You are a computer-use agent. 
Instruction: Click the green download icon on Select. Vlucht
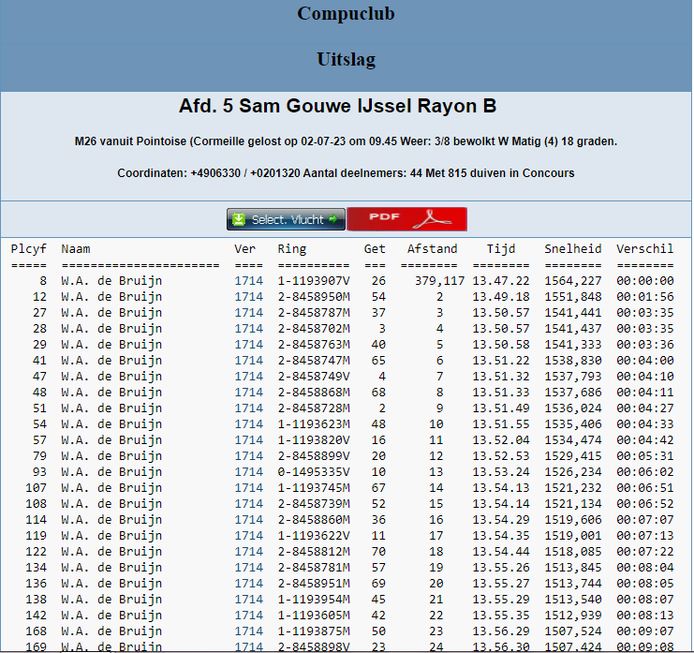click(x=239, y=219)
